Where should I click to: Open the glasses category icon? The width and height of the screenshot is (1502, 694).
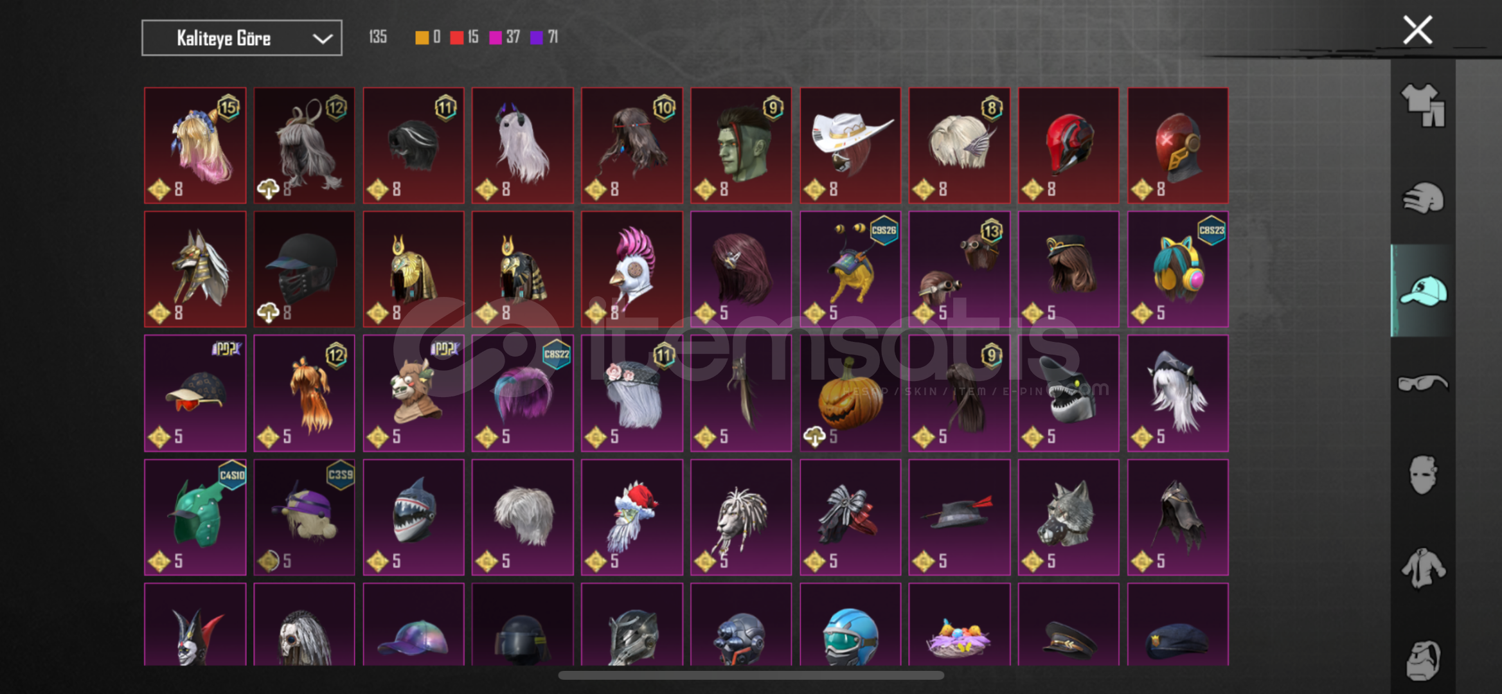[1423, 383]
